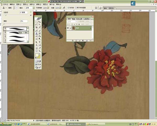Image resolution: width=157 pixels, height=126 pixels.
Task: Select the Rectangle shape tool
Action: pyautogui.click(x=40, y=45)
